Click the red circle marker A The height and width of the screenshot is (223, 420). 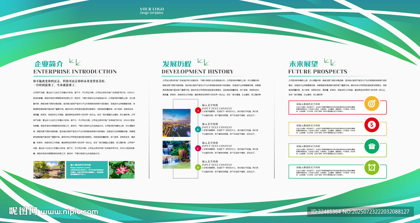(x=198, y=110)
